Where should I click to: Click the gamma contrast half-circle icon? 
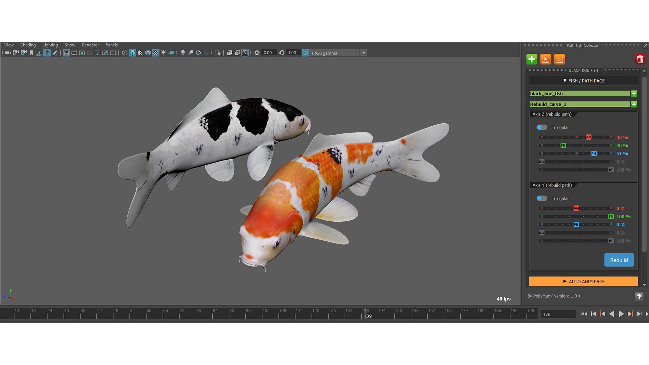click(281, 53)
